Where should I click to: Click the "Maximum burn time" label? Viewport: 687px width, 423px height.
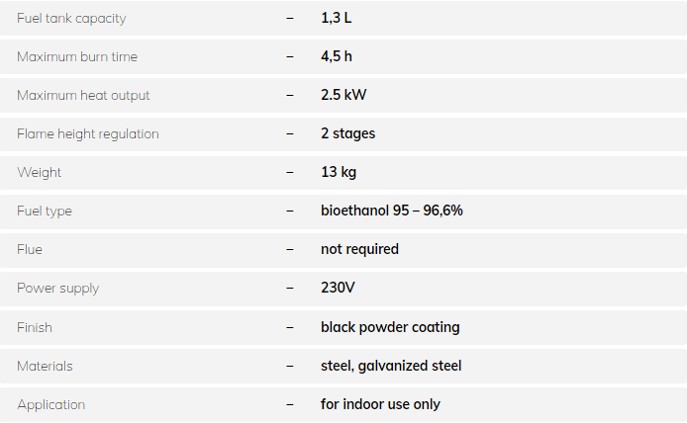pos(77,57)
